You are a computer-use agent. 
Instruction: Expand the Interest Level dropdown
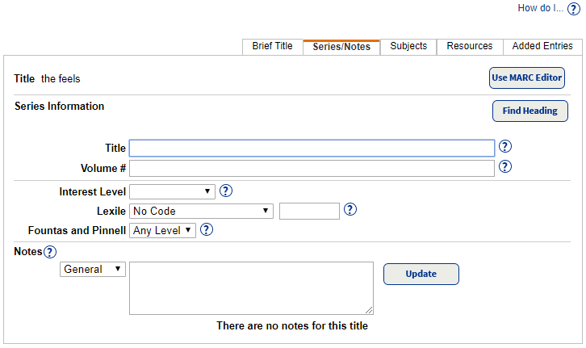172,191
